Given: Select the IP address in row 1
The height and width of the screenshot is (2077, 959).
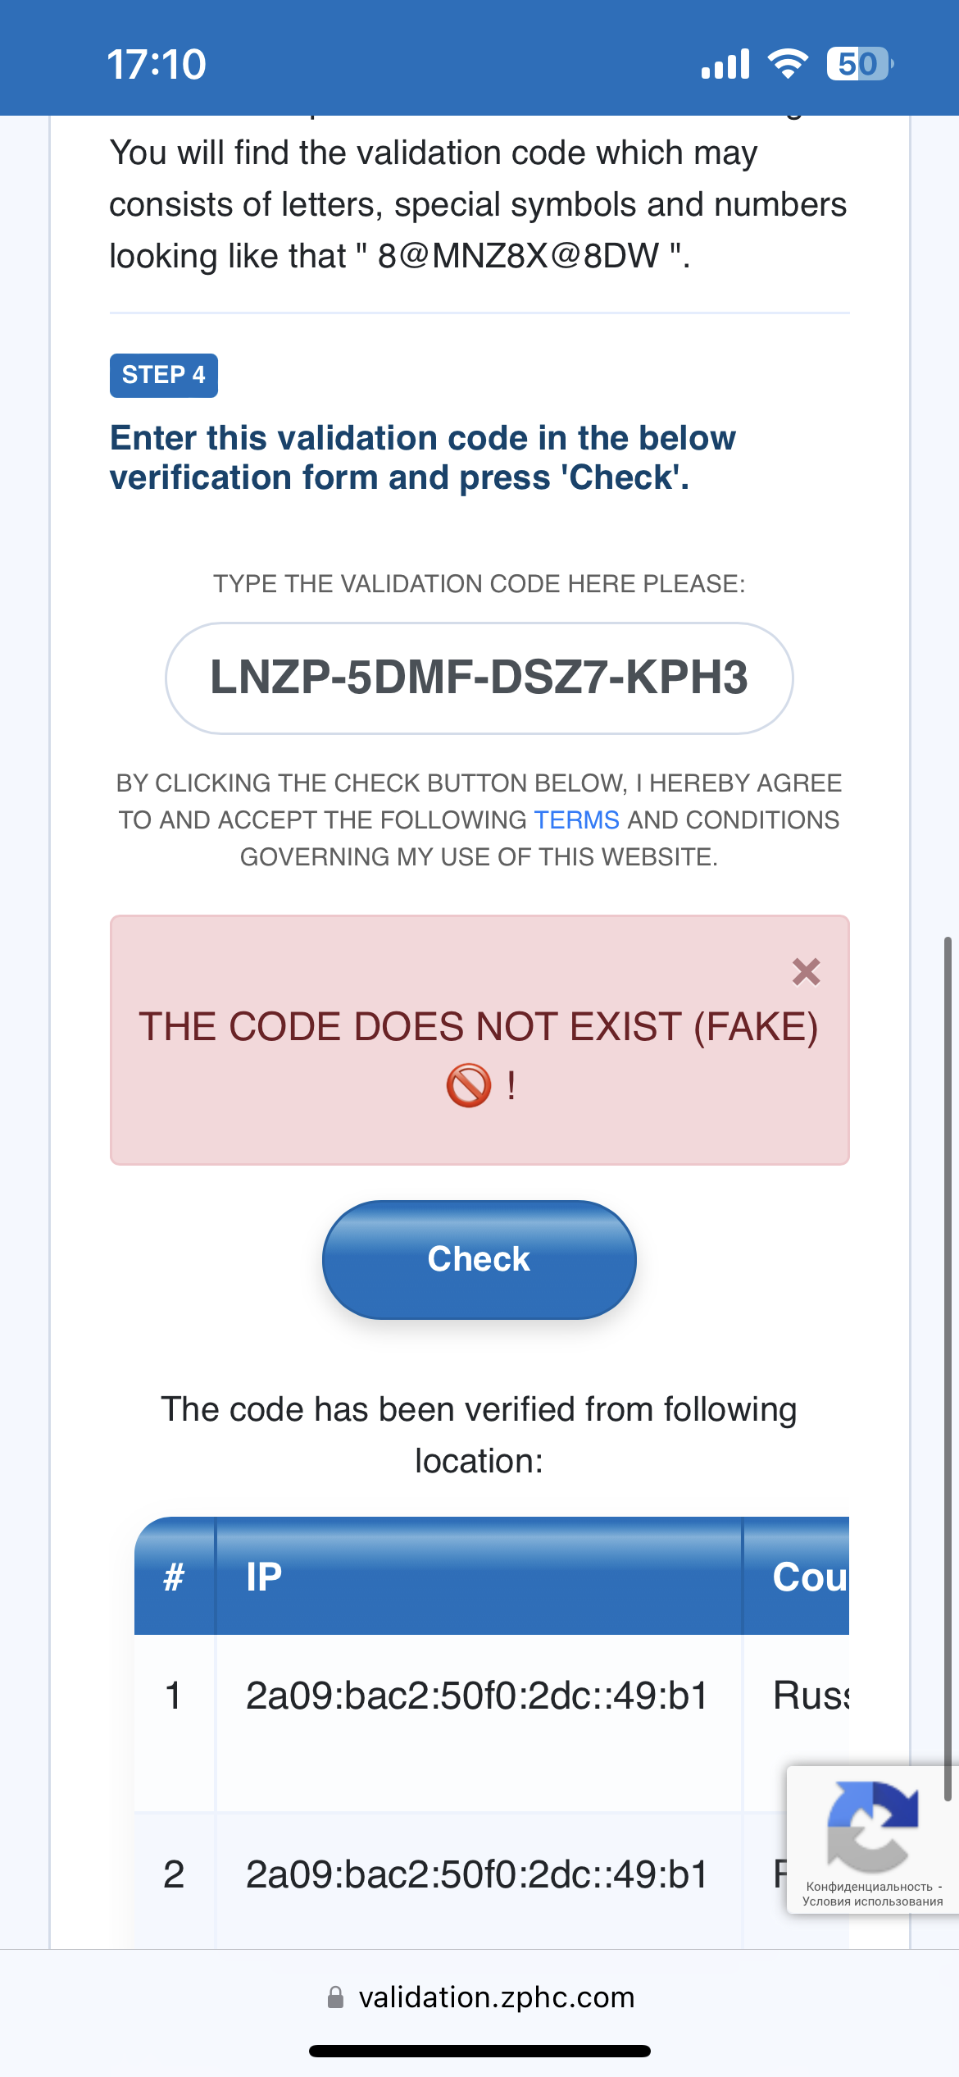Looking at the screenshot, I should (x=476, y=1696).
